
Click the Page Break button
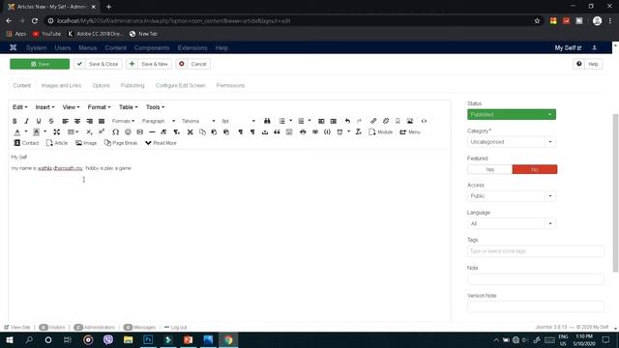click(121, 143)
